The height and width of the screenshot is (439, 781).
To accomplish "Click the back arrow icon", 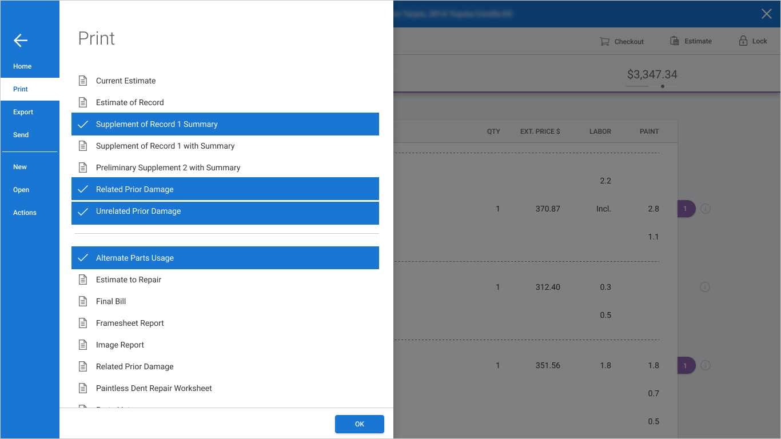I will click(x=21, y=40).
